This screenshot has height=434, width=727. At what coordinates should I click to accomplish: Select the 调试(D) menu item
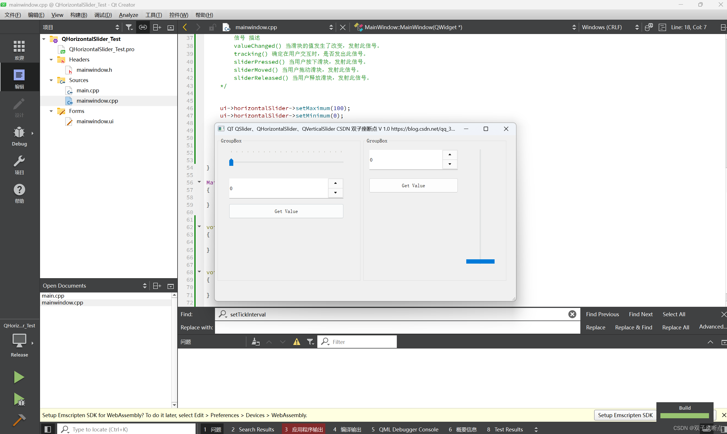(102, 15)
